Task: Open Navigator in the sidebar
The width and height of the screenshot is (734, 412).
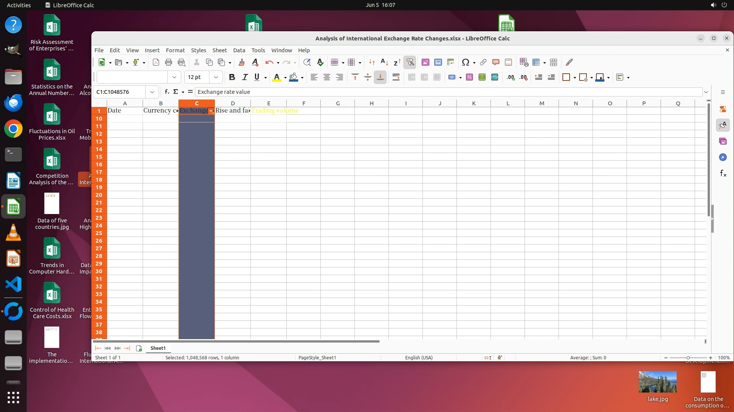Action: click(723, 158)
